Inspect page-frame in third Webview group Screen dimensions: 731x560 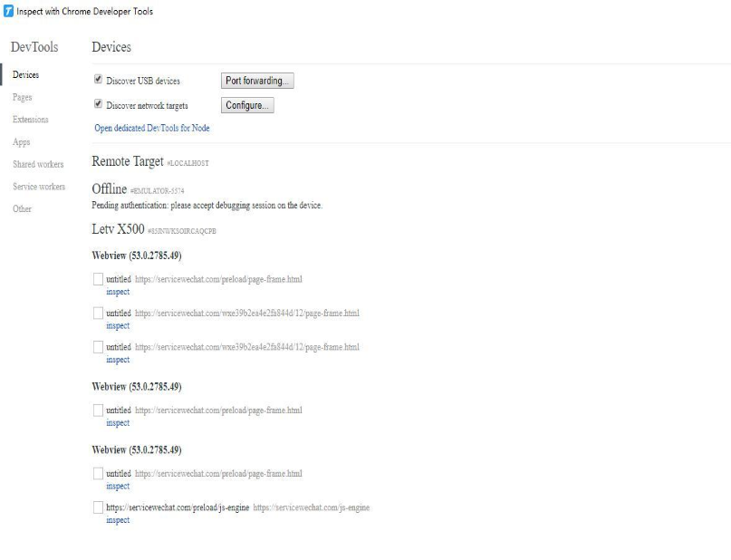coord(118,487)
